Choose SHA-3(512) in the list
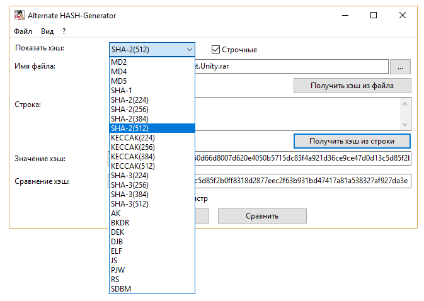Viewport: 424px width, 301px height. click(x=130, y=203)
